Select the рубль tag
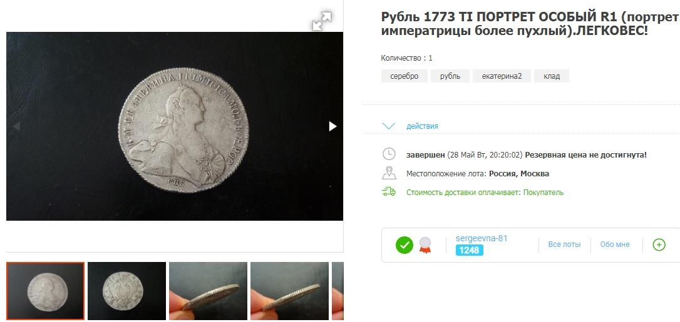The width and height of the screenshot is (680, 322). point(450,76)
